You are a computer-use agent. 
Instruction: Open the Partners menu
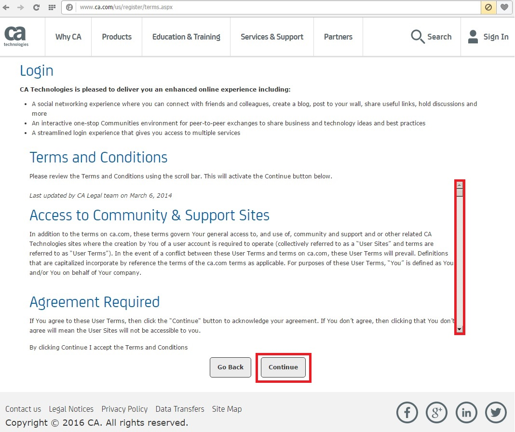pos(339,37)
